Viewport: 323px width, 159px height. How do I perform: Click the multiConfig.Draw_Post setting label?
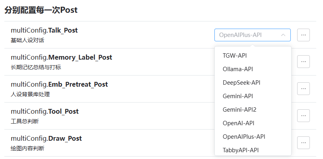pyautogui.click(x=46, y=138)
